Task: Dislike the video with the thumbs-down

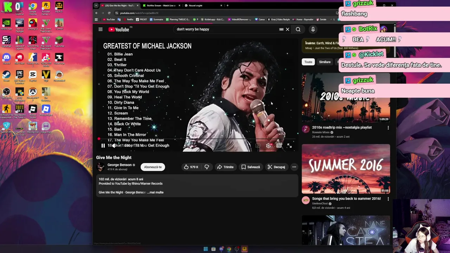Action: coord(207,167)
